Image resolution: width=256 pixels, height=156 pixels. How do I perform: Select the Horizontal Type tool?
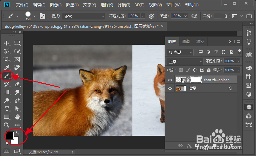(x=7, y=109)
